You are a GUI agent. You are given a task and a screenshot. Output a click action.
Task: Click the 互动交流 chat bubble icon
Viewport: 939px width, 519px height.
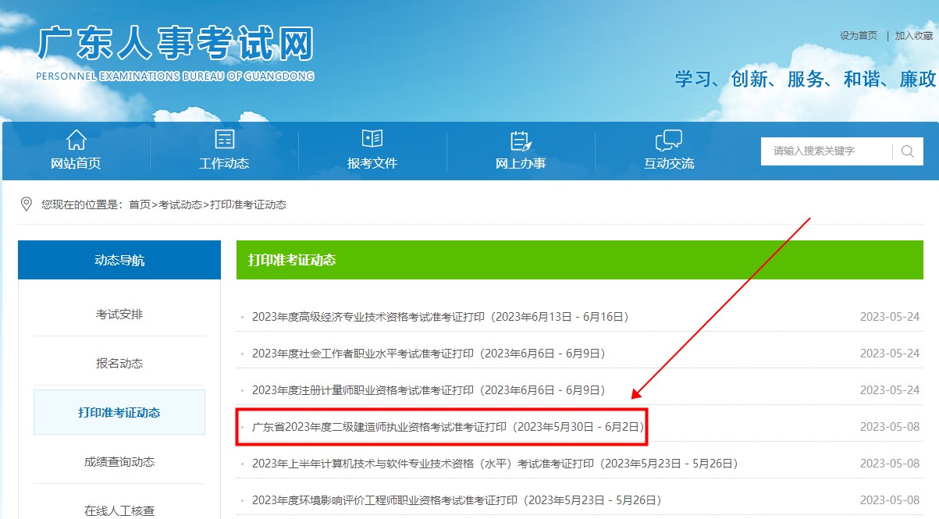[x=667, y=140]
